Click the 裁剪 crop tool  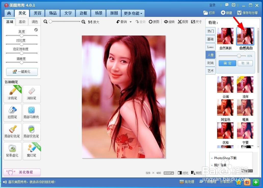tap(183, 22)
